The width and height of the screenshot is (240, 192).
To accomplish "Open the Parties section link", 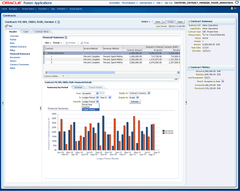I will click(x=13, y=40).
